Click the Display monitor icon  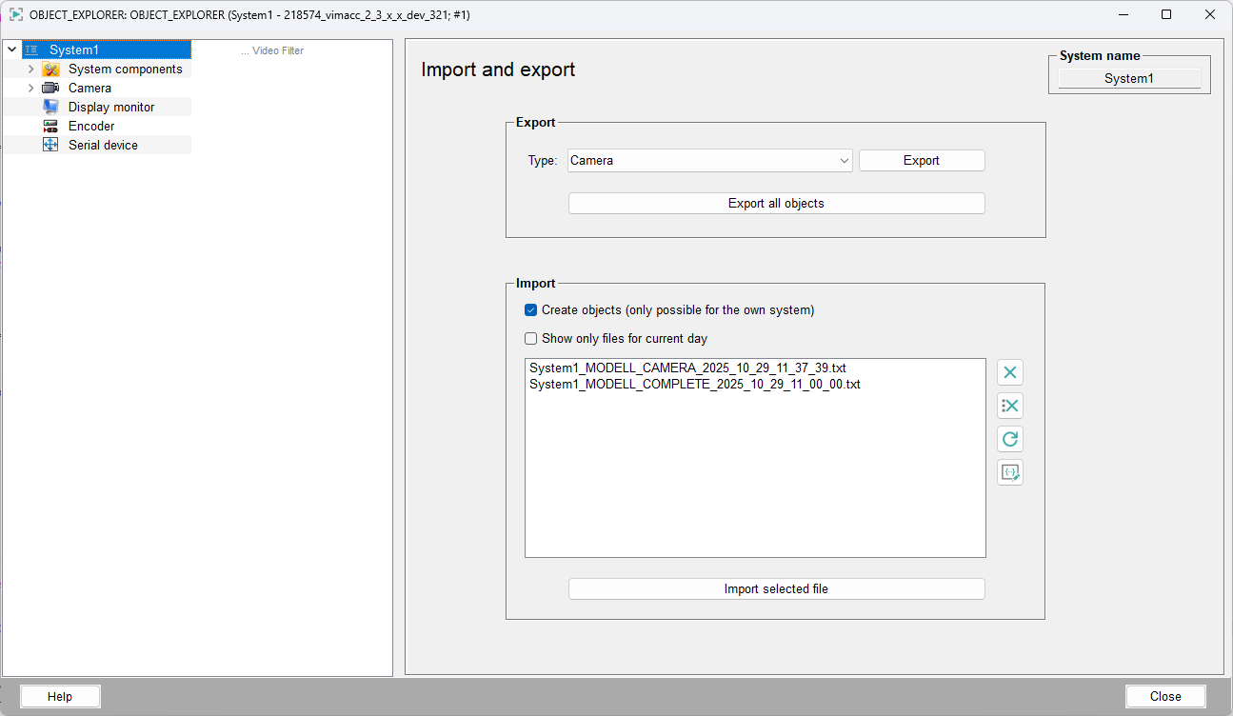pyautogui.click(x=50, y=108)
